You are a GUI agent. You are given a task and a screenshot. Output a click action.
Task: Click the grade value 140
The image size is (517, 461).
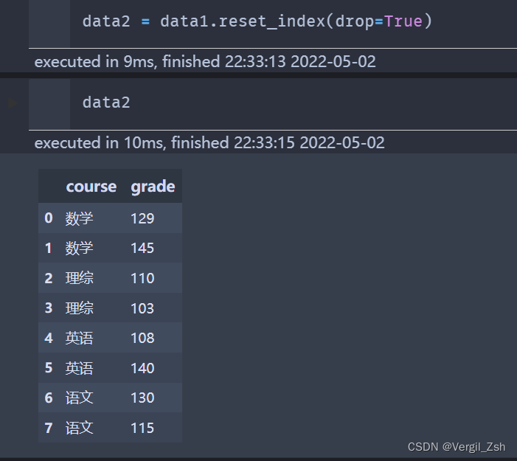[x=142, y=367]
